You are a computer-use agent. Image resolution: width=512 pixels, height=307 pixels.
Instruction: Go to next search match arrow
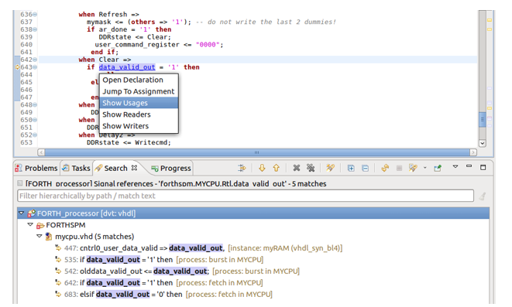(x=262, y=168)
